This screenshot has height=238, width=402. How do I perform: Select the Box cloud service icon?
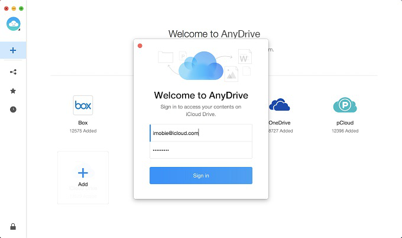(x=83, y=105)
